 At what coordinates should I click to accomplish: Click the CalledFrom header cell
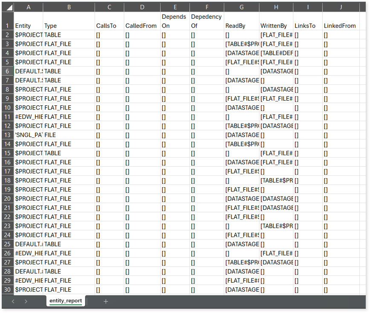pos(142,26)
